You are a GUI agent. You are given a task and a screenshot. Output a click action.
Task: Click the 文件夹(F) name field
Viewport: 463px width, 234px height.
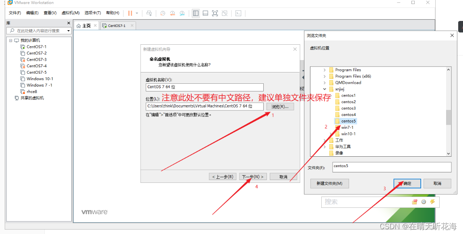[x=392, y=167]
